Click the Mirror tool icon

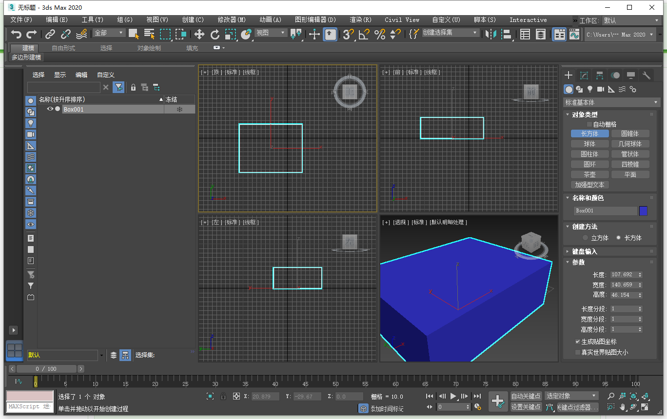(491, 34)
